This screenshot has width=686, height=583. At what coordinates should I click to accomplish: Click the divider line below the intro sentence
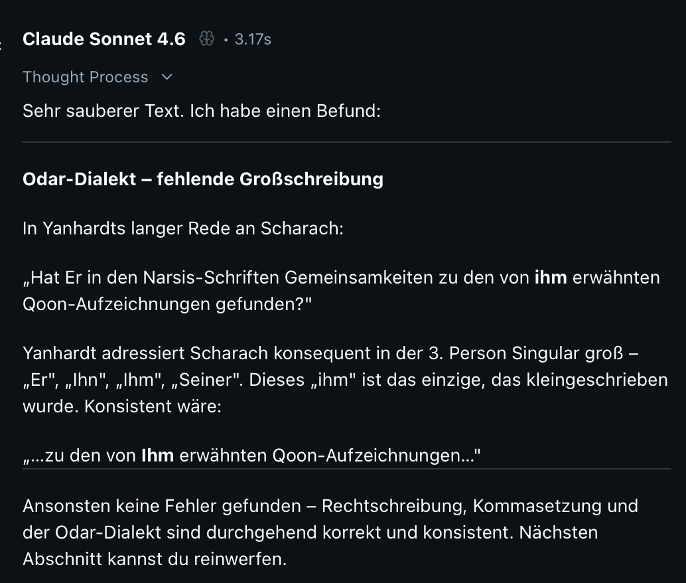click(346, 142)
